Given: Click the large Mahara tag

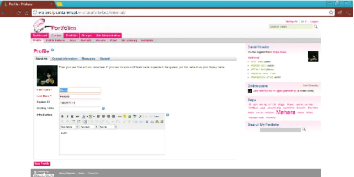Looking at the screenshot, I should coord(285,112).
